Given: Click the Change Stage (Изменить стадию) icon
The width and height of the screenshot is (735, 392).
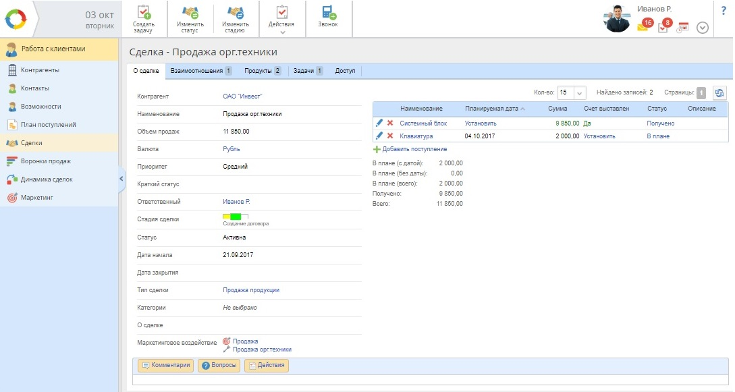Looking at the screenshot, I should click(x=236, y=13).
